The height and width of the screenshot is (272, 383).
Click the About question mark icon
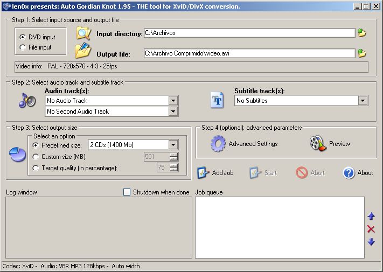349,173
